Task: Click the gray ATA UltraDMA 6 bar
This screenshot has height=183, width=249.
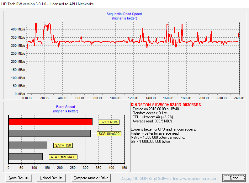Action: coord(25,157)
